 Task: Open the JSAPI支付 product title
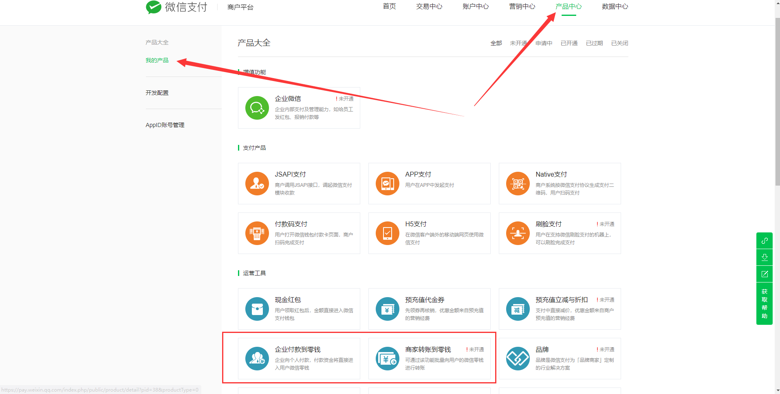[x=290, y=174]
